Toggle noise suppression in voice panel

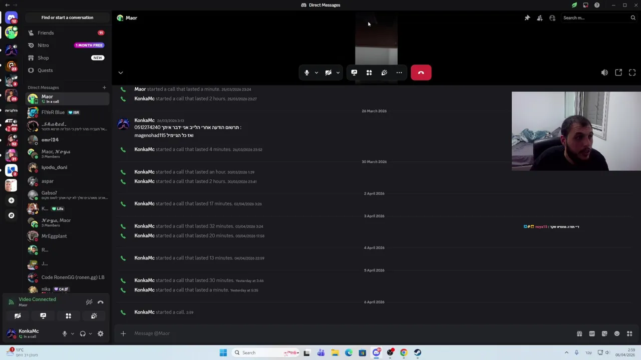(89, 302)
